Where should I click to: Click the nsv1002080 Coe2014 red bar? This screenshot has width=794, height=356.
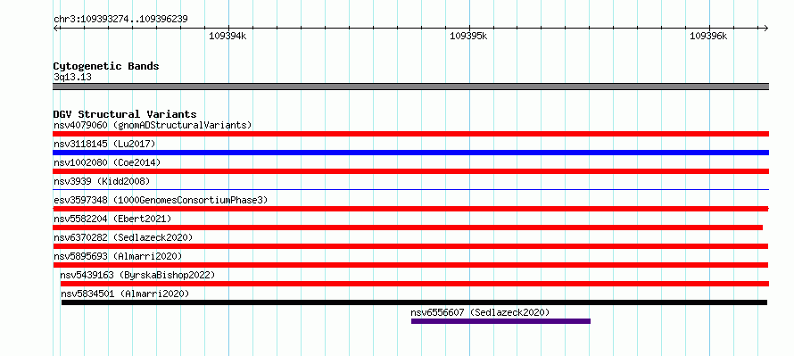pyautogui.click(x=410, y=171)
